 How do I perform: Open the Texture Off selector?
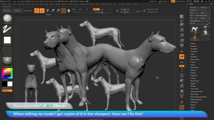pyautogui.click(x=7, y=51)
